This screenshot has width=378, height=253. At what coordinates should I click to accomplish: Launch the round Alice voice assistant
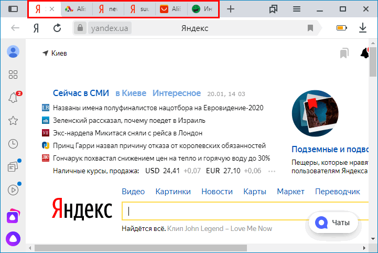tap(13, 239)
